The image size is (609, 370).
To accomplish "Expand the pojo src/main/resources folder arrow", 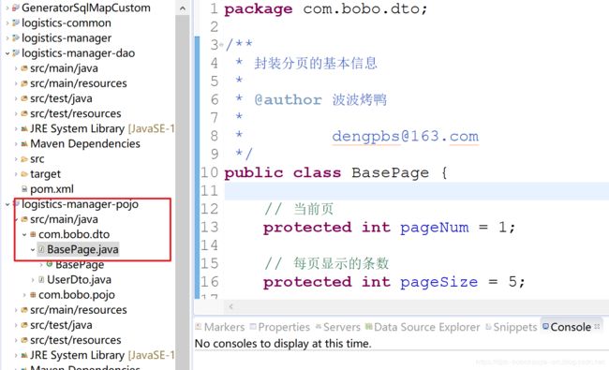I will coord(16,310).
